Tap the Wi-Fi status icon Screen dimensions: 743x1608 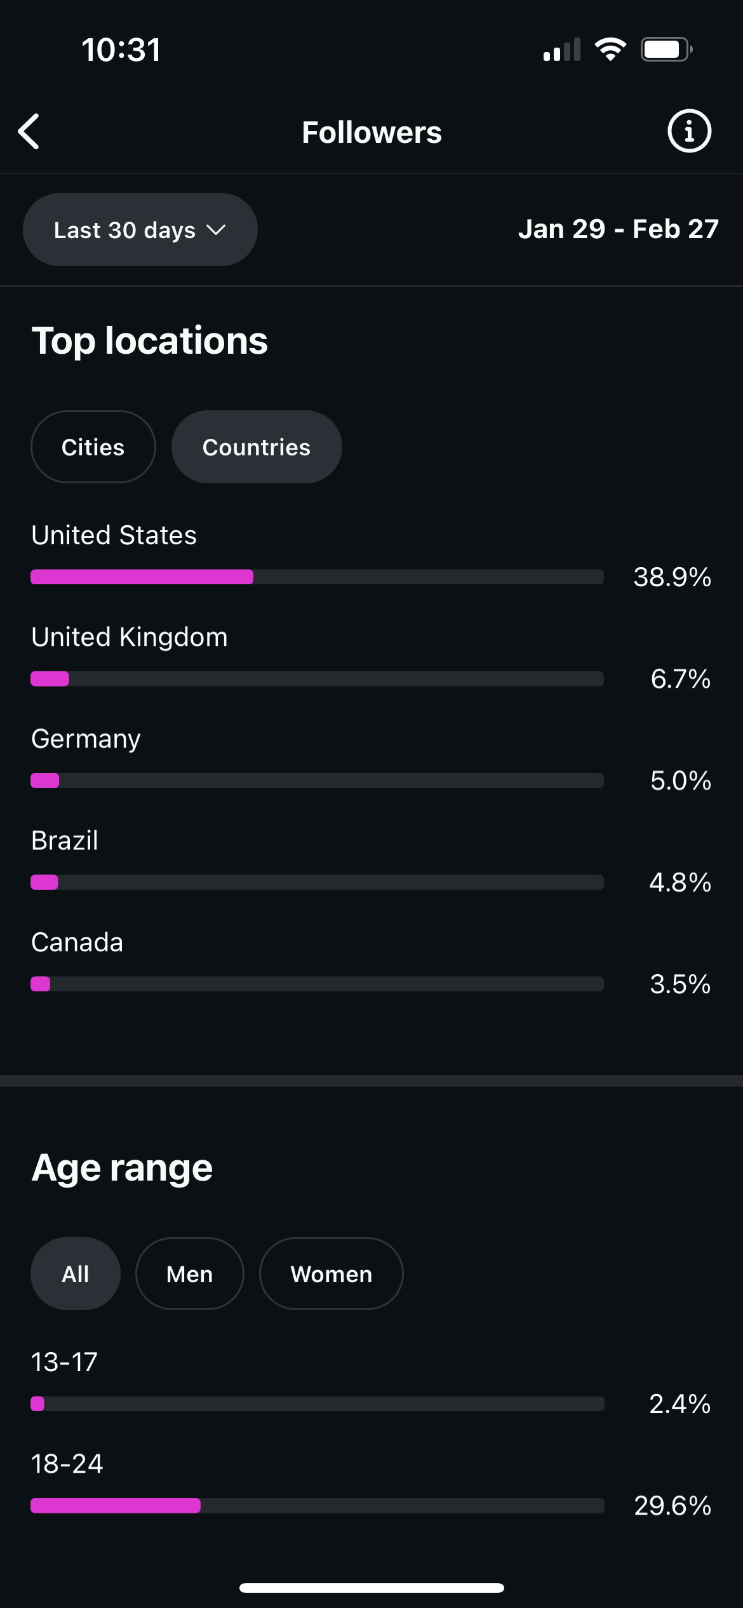point(610,50)
